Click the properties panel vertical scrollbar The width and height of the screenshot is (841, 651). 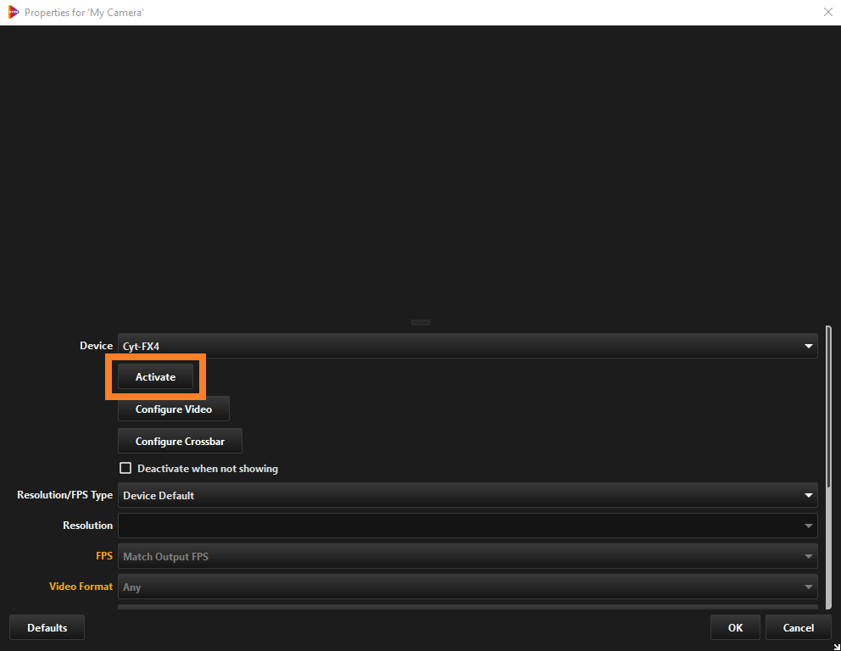828,467
